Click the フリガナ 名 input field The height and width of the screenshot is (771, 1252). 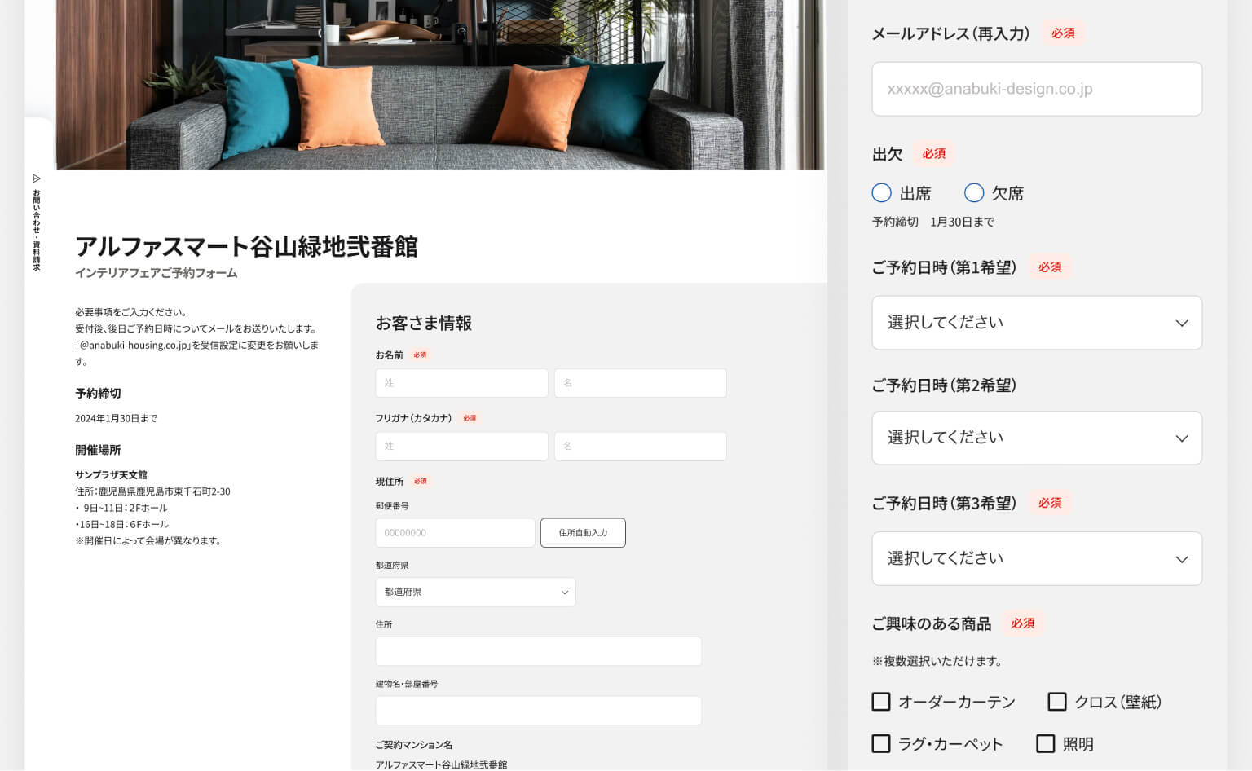click(640, 447)
